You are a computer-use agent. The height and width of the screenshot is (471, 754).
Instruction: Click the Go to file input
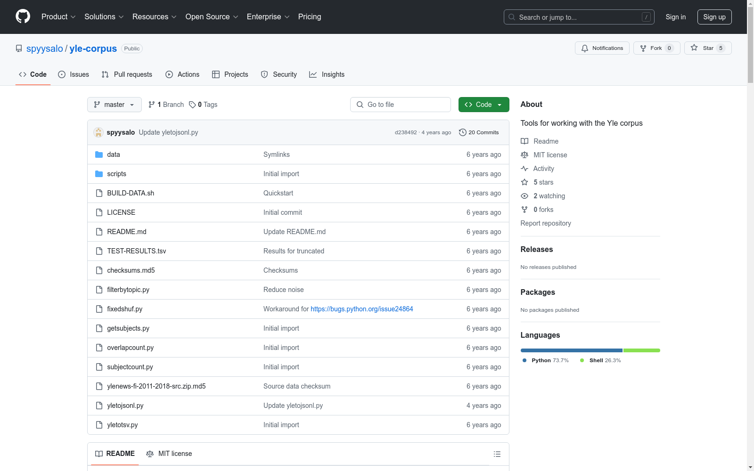(401, 105)
